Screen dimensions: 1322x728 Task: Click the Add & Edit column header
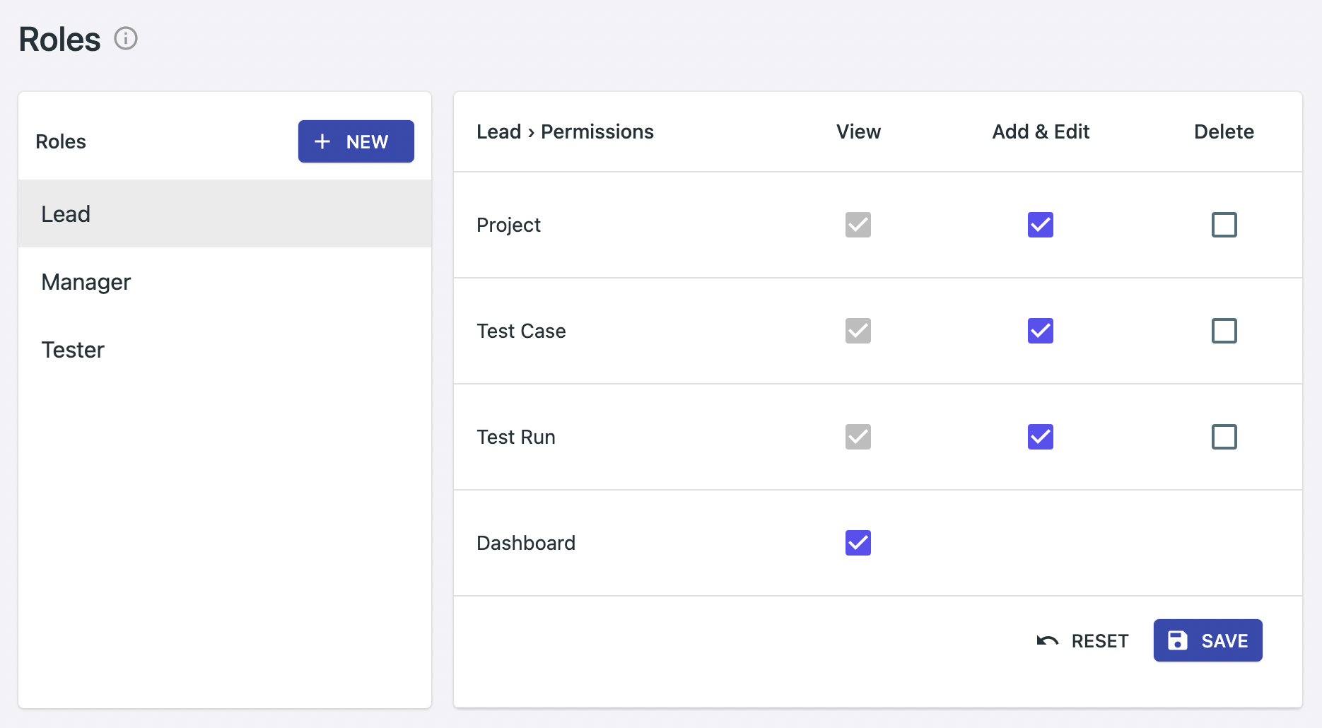1041,131
